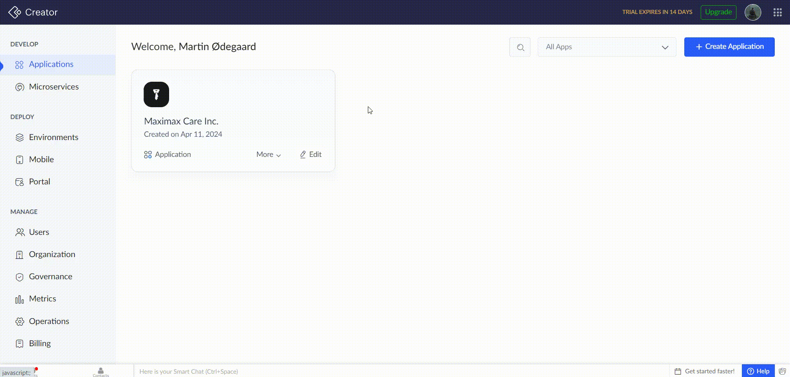This screenshot has width=790, height=377.
Task: Click the icon at far bottom-right corner
Action: pos(782,371)
